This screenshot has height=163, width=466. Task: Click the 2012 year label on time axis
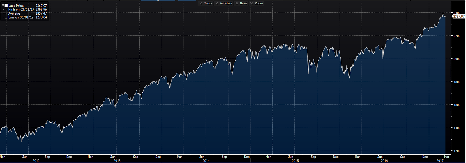point(36,161)
